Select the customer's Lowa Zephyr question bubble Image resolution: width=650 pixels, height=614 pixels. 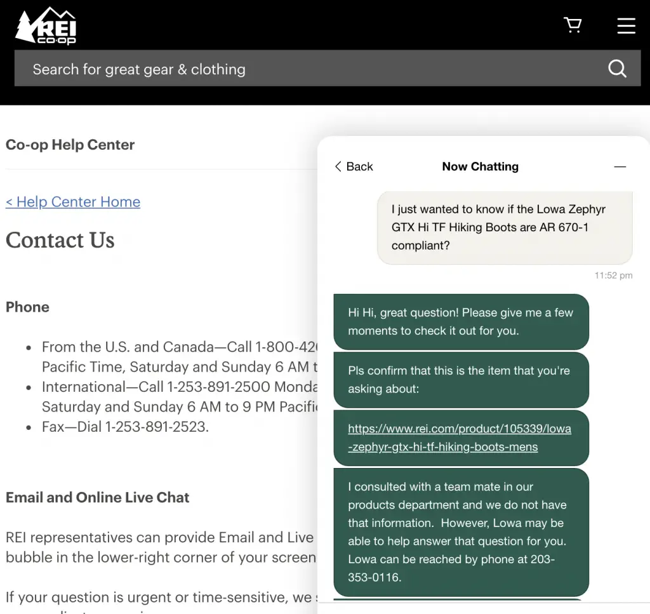(505, 227)
